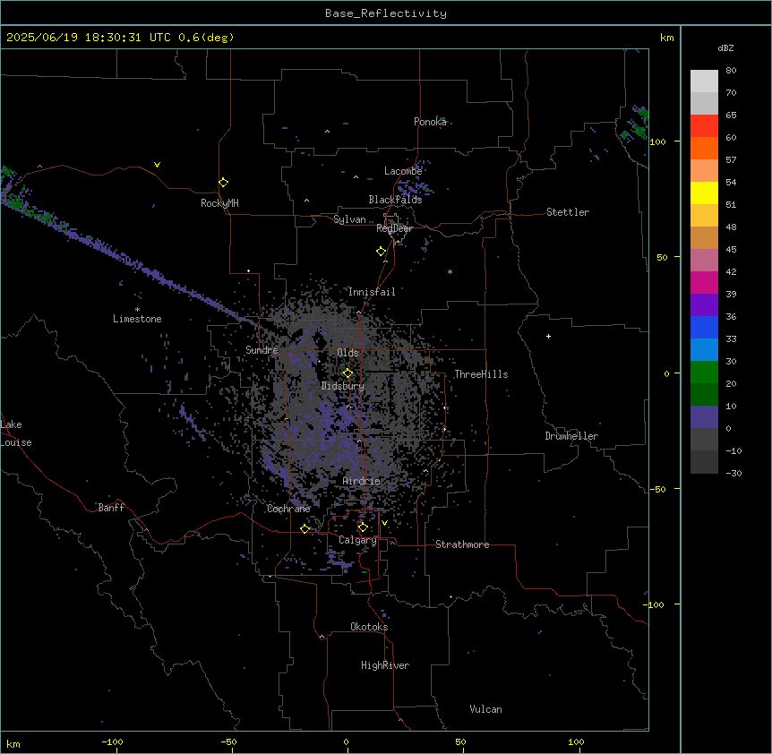Click the Innisfail town label

(372, 292)
